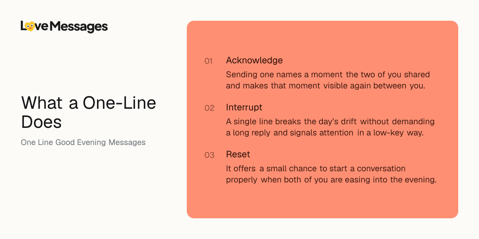Click the Reset description about starting a conversation

(x=331, y=174)
